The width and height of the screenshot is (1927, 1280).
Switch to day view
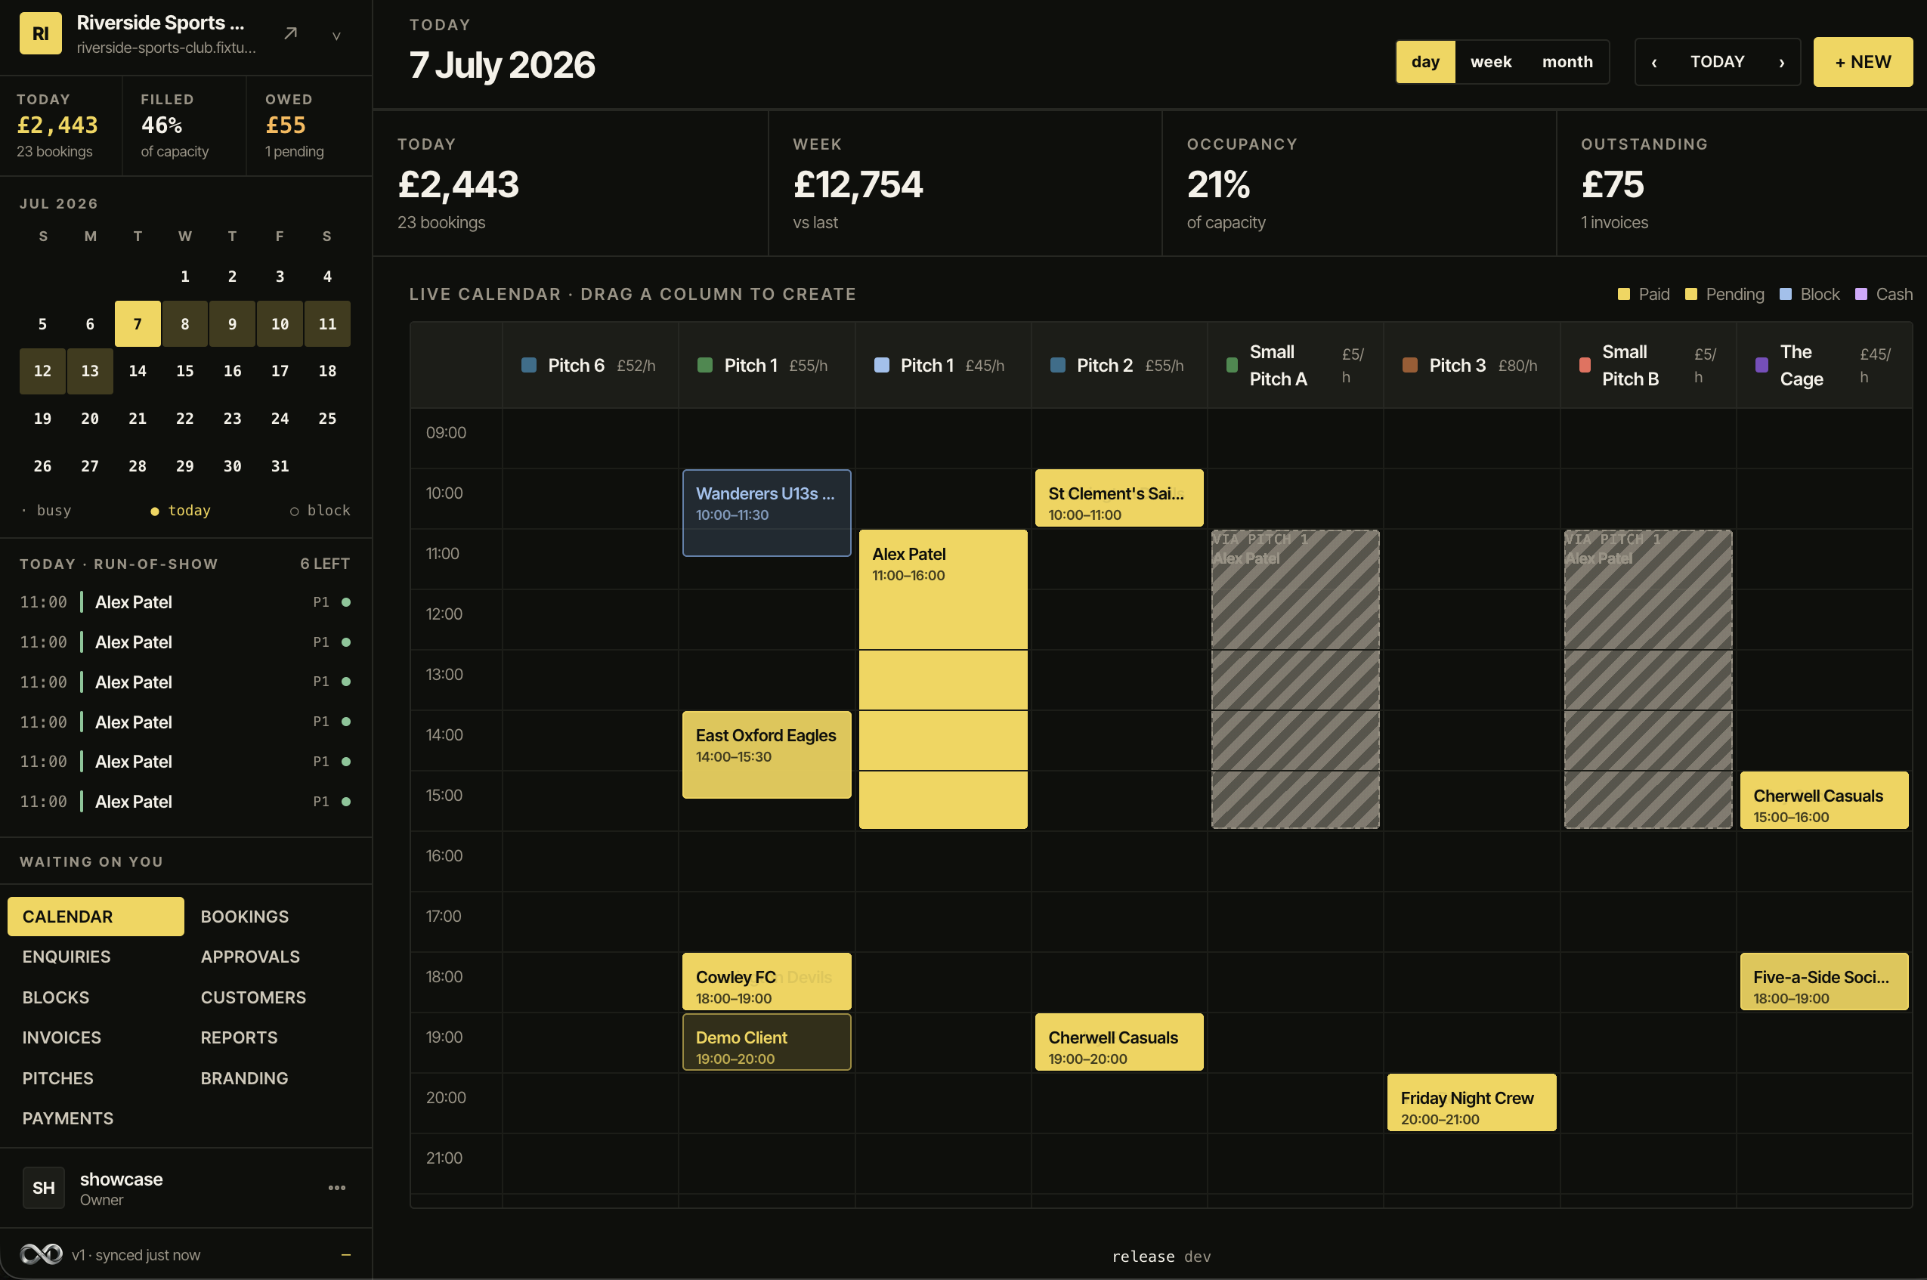point(1425,62)
